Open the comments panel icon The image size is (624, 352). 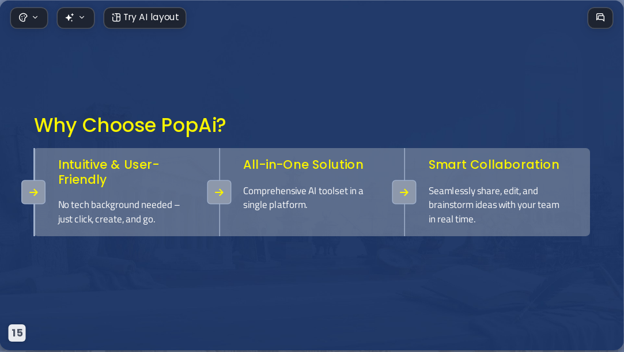pos(600,18)
